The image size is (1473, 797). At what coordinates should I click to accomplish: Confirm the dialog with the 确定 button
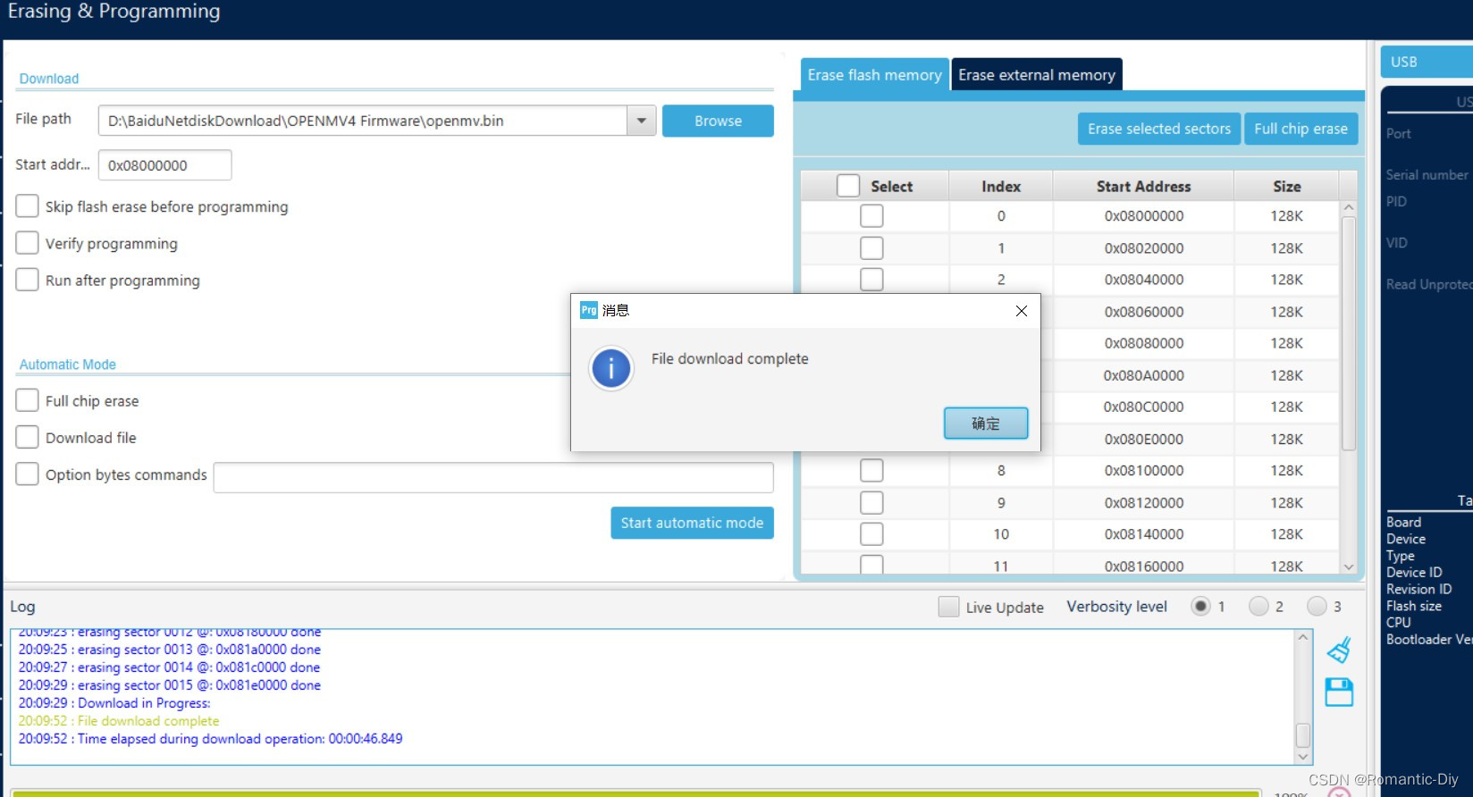986,424
